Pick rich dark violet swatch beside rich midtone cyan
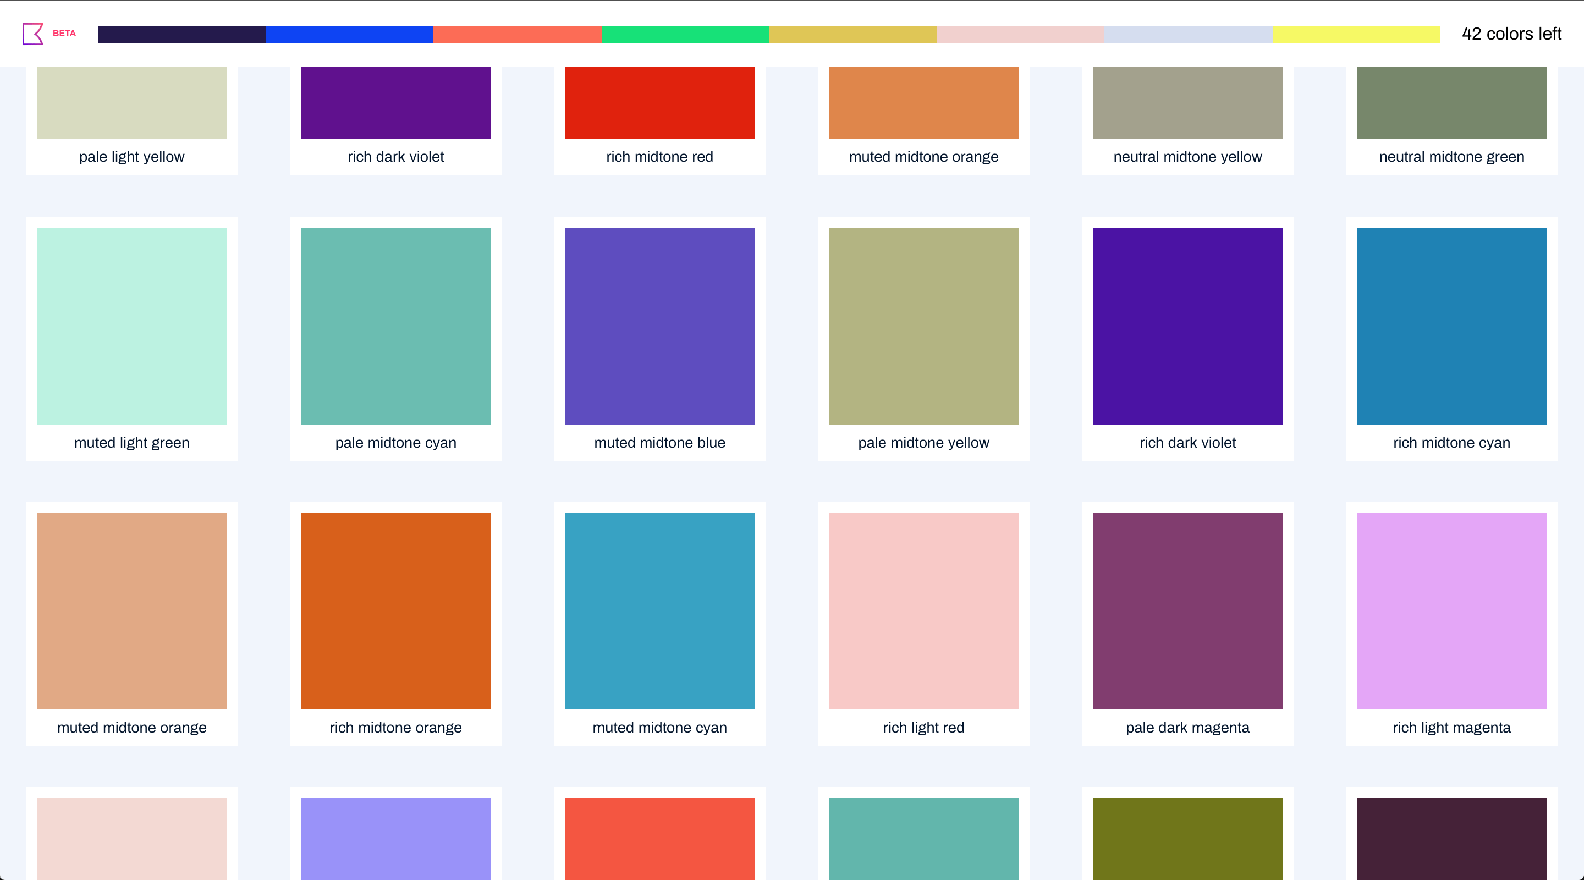Image resolution: width=1584 pixels, height=880 pixels. pos(1188,326)
